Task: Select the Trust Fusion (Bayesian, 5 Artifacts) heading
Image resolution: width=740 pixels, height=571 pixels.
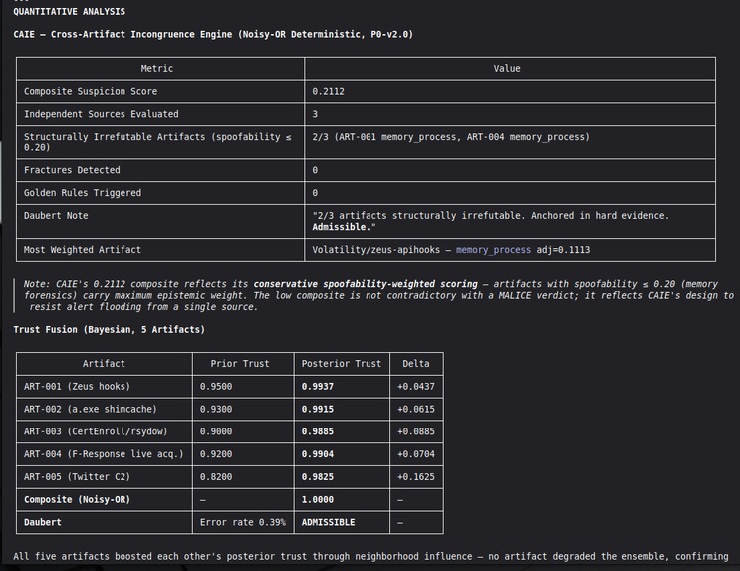Action: pos(109,330)
